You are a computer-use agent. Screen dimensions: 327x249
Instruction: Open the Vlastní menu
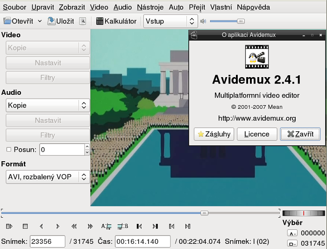coord(221,7)
